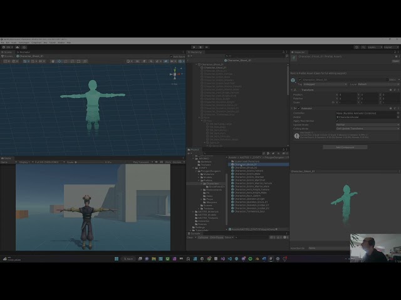Toggle Character_Ghost_01 active checkbox in Inspector
This screenshot has height=300, width=401.
299,79
